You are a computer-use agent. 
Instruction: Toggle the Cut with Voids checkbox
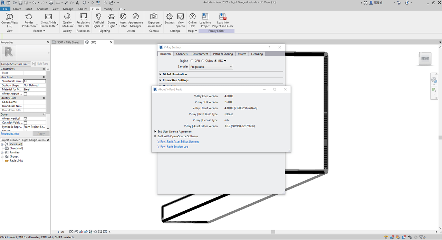[25, 123]
